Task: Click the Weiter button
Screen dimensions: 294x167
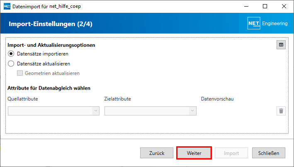Action: [x=194, y=153]
